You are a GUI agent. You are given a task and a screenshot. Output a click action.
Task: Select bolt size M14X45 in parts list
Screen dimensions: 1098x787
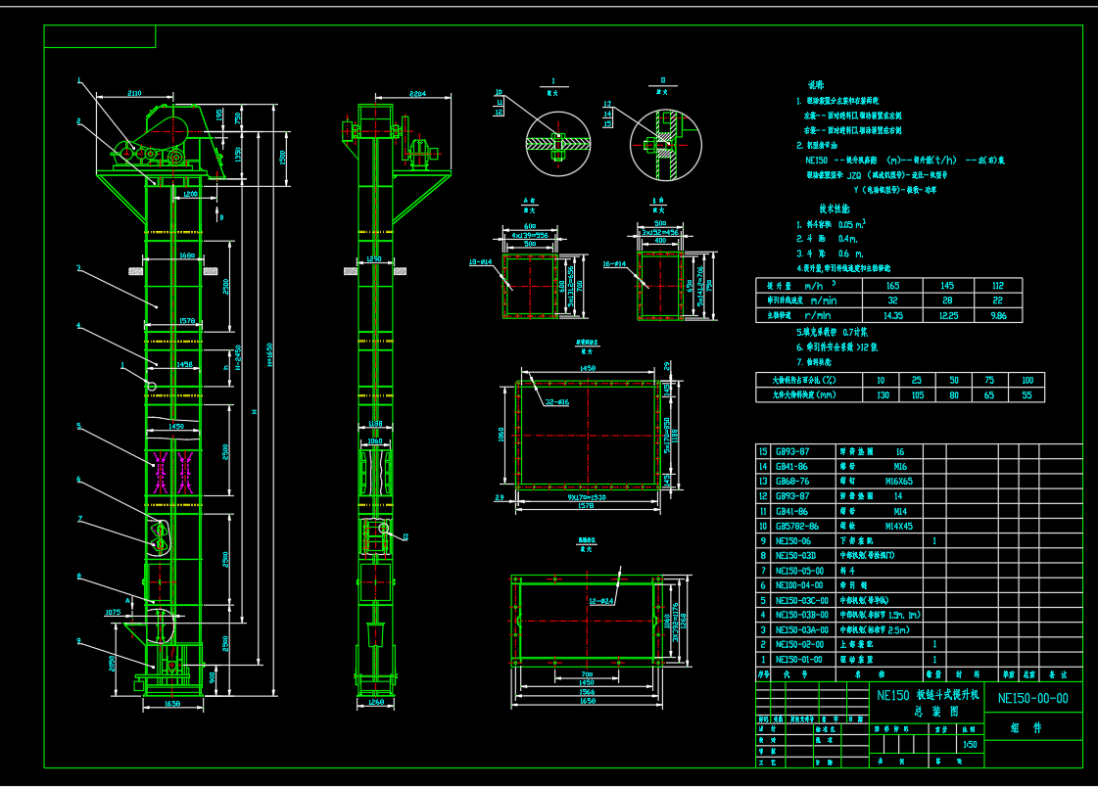[897, 527]
